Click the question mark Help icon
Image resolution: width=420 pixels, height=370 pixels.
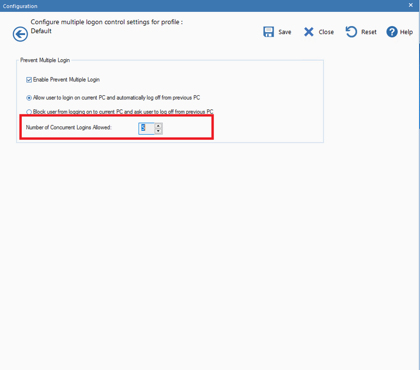pyautogui.click(x=392, y=32)
